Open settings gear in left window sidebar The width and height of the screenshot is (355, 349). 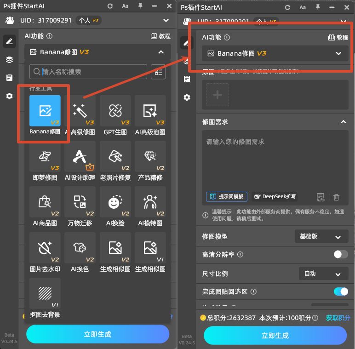click(x=9, y=96)
